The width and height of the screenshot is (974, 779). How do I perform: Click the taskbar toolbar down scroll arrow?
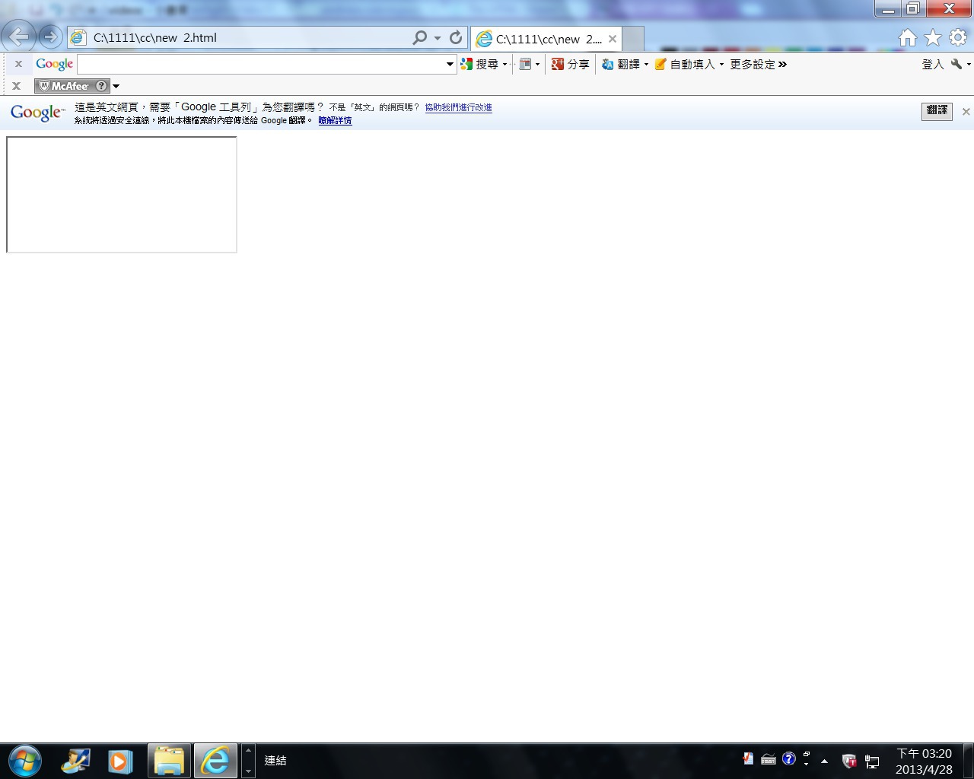click(x=248, y=771)
